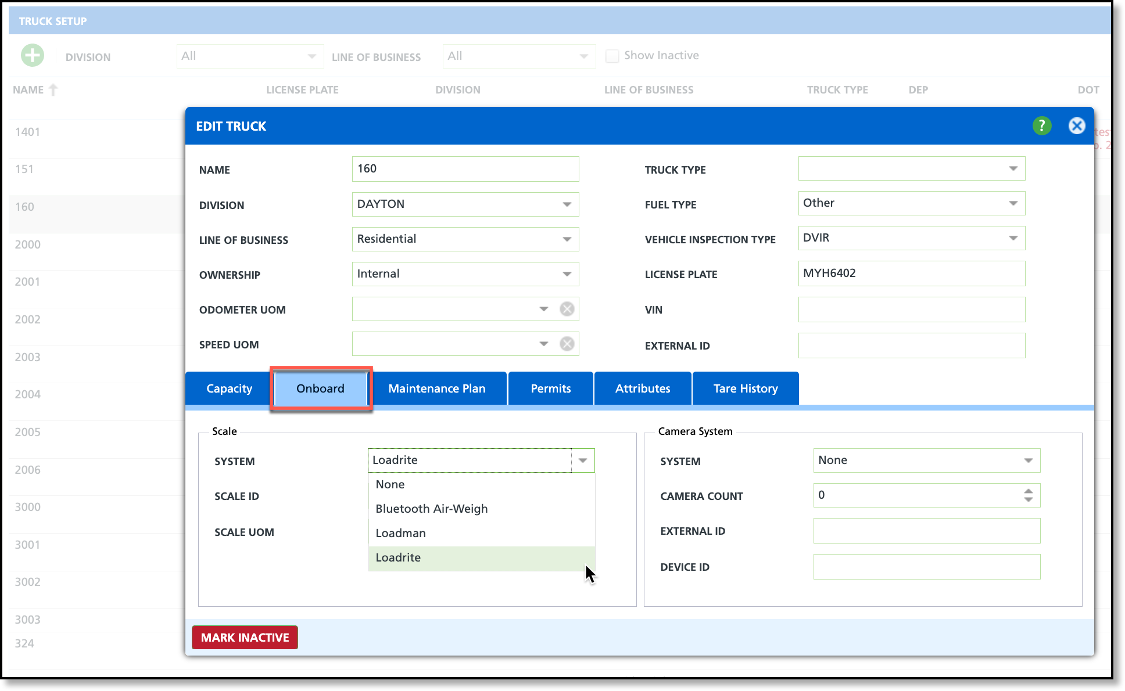Click the VIN input field
This screenshot has width=1125, height=691.
tap(911, 309)
